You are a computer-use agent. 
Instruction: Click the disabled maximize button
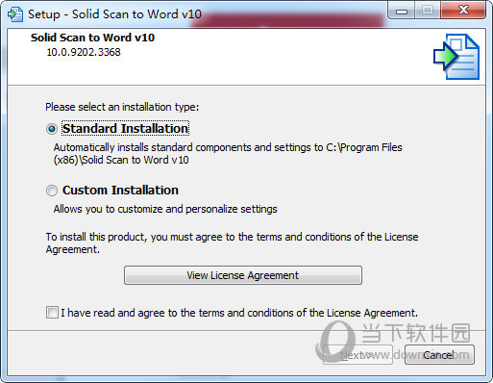point(428,11)
